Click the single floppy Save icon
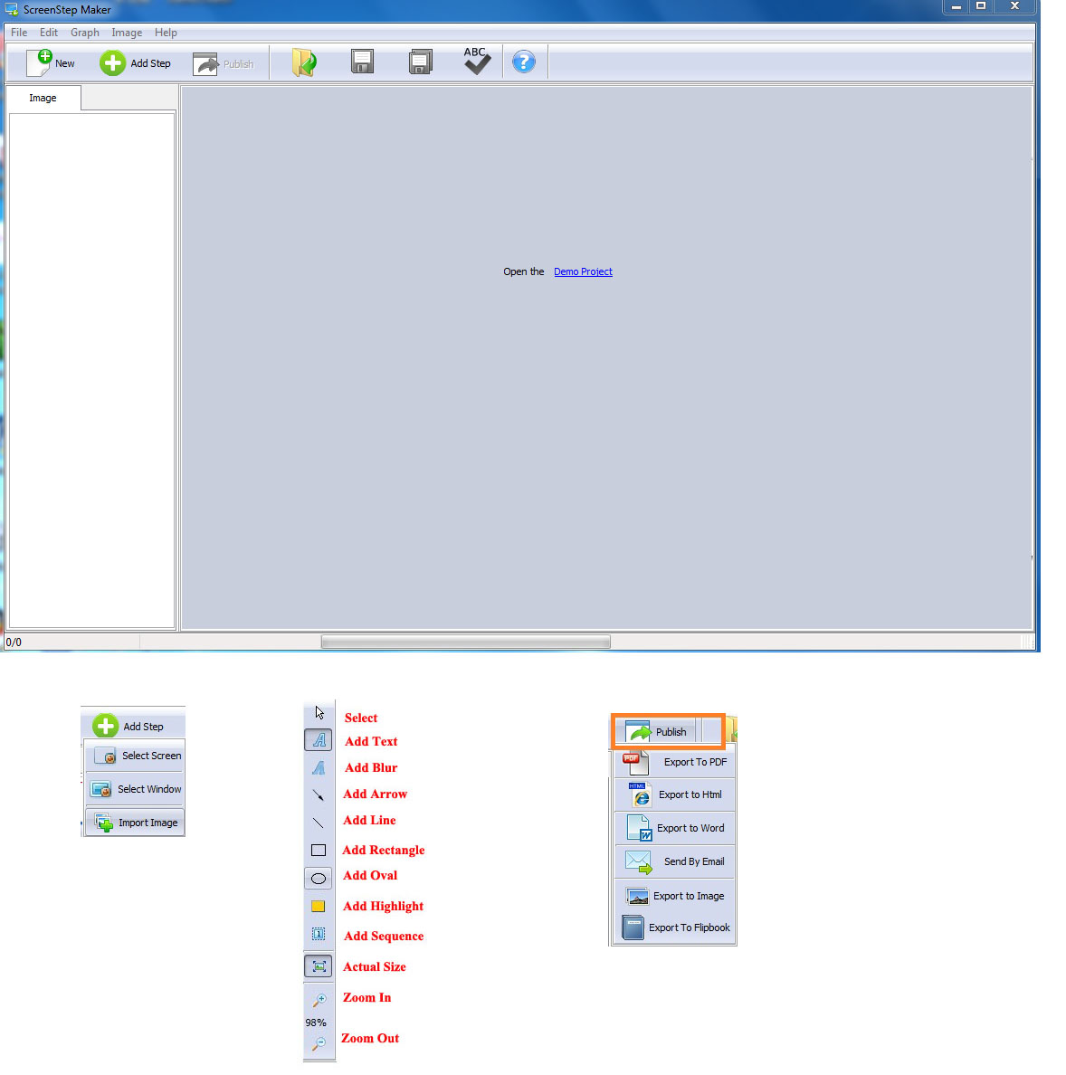 [362, 62]
